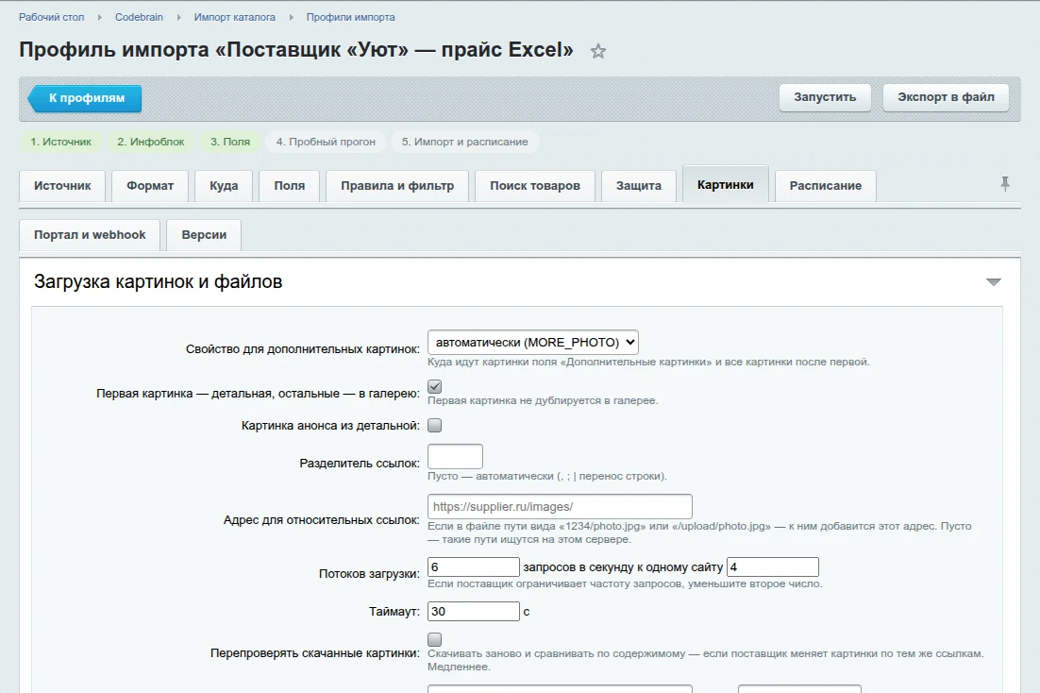Enable «Перепроверять скачанные картинки» checkbox
This screenshot has width=1040, height=693.
tap(434, 639)
